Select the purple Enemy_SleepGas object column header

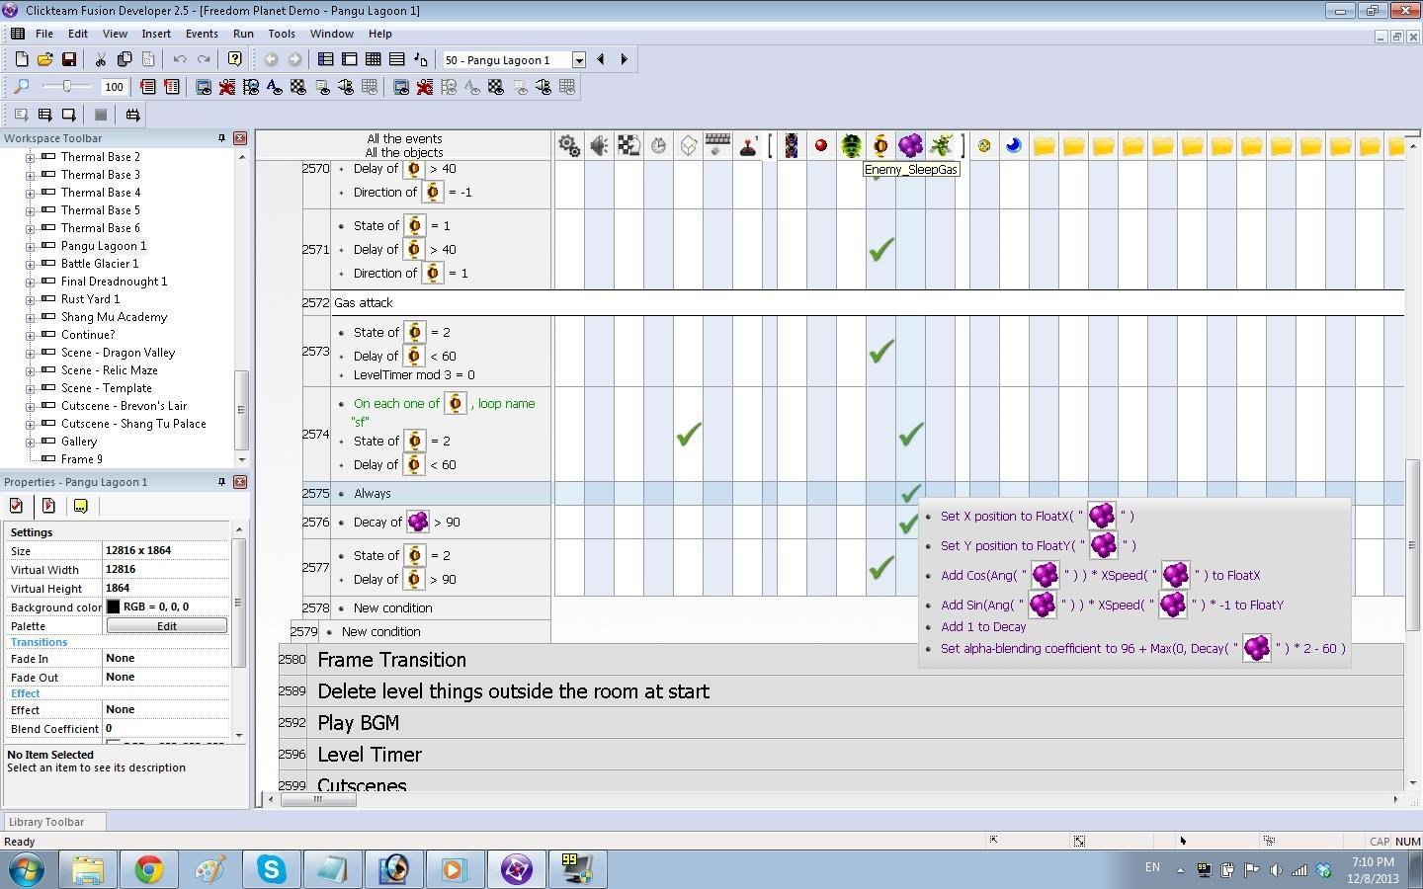pos(910,146)
